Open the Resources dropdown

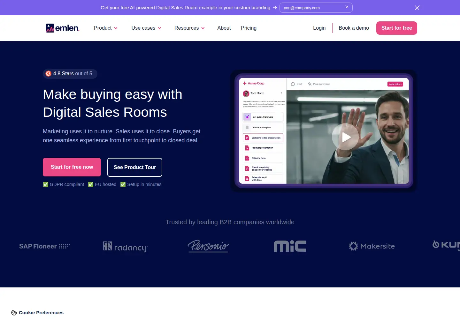pos(189,28)
